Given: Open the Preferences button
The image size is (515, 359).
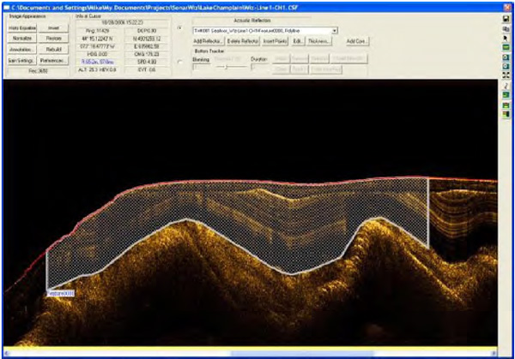Looking at the screenshot, I should click(x=52, y=62).
